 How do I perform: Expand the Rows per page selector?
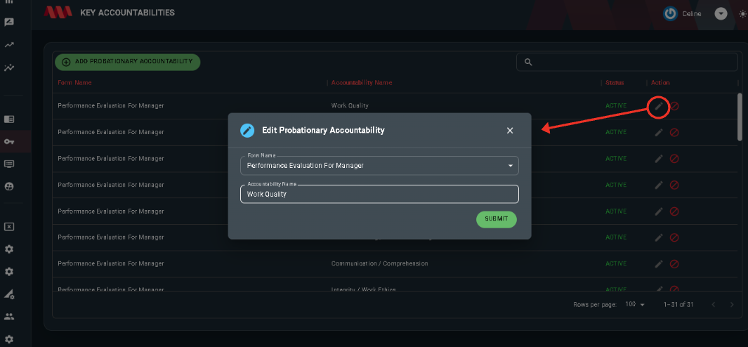point(635,305)
